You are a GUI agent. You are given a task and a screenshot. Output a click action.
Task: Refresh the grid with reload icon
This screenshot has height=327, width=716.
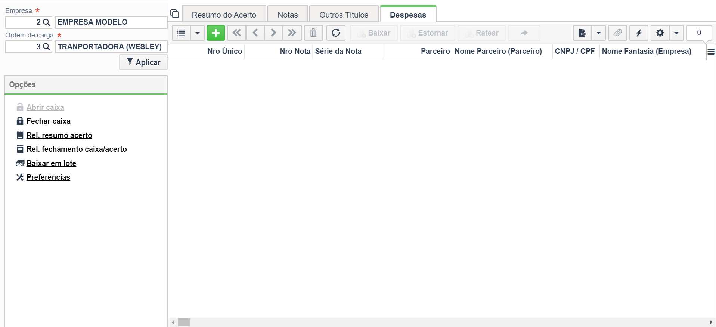(336, 33)
